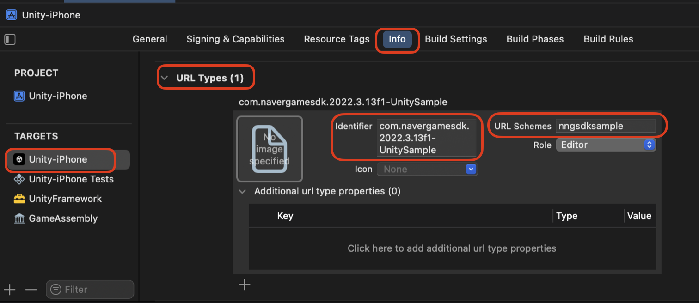Open the Icon dropdown set to None
This screenshot has width=699, height=303.
(x=427, y=170)
